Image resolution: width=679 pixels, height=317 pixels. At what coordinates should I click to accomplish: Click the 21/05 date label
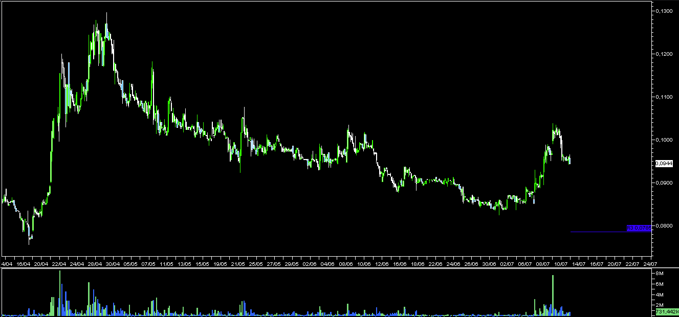click(x=238, y=264)
